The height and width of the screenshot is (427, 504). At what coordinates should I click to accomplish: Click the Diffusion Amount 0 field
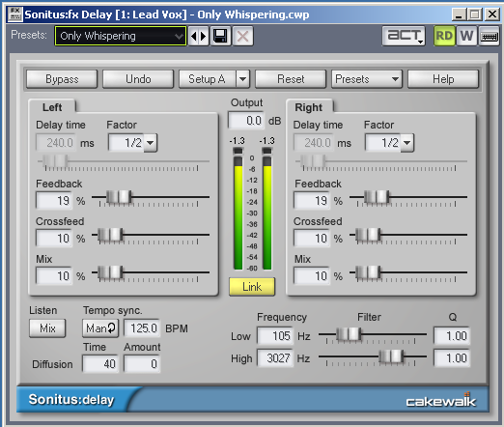142,364
